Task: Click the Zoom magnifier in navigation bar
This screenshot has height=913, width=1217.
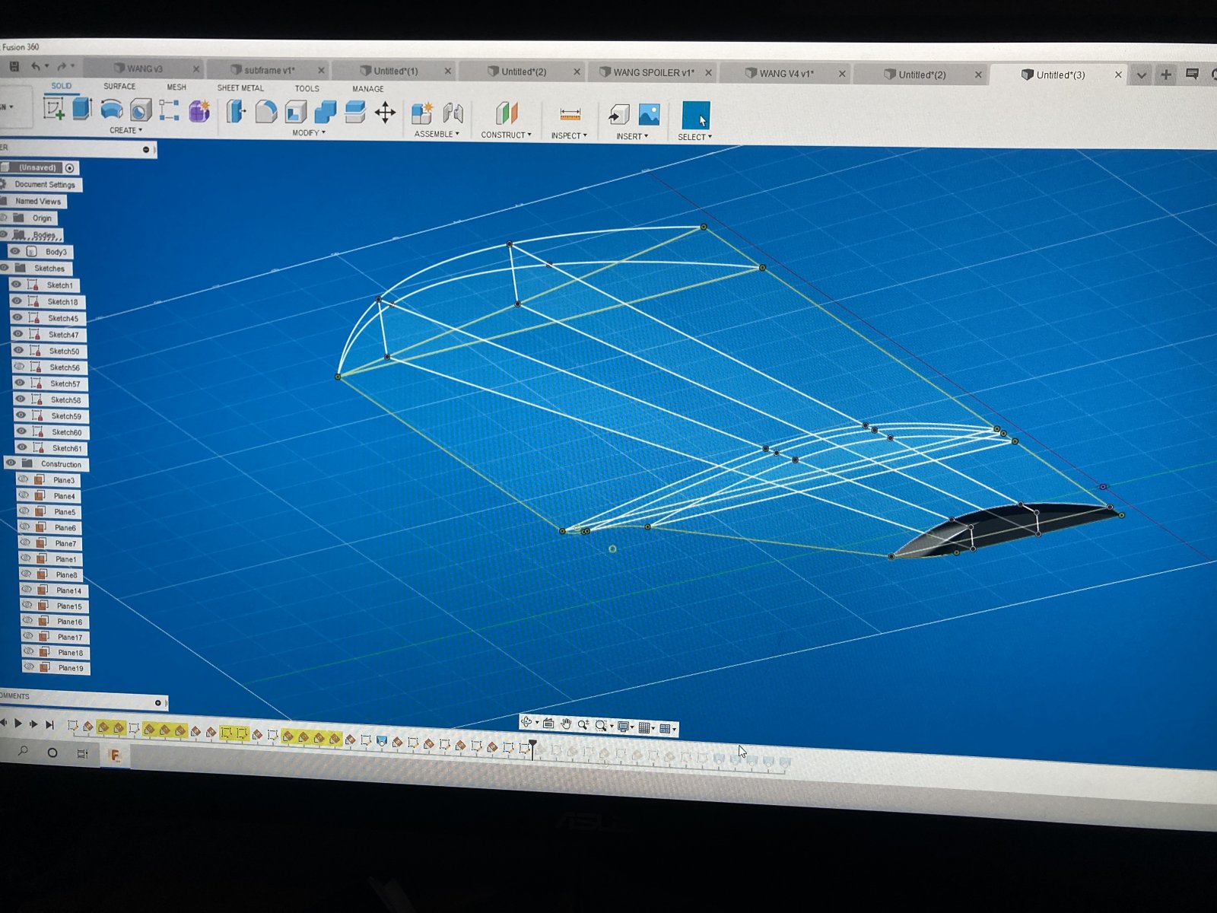Action: tap(583, 725)
